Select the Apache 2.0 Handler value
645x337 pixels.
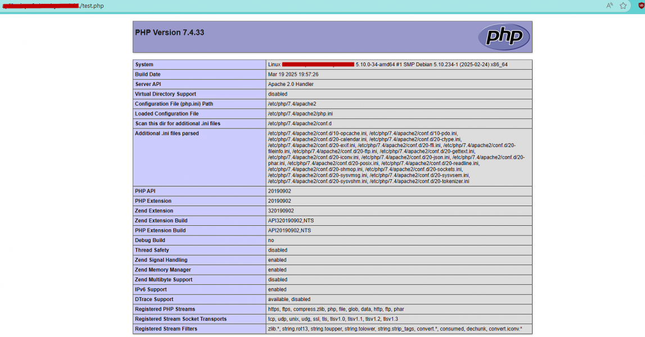(x=290, y=84)
